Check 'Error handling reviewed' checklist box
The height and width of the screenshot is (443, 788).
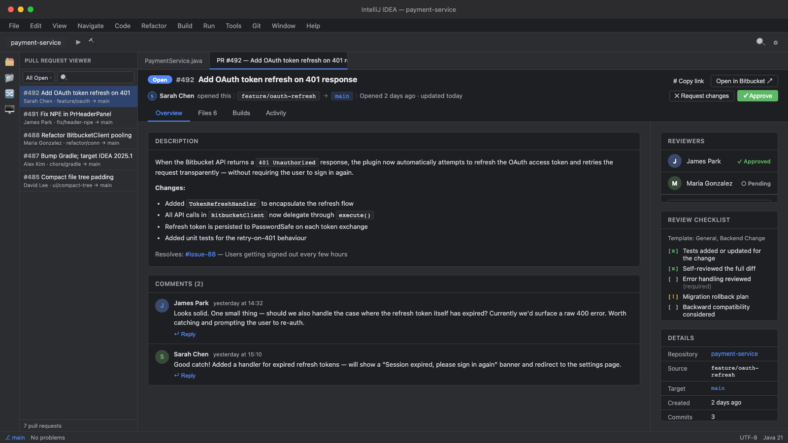click(673, 279)
